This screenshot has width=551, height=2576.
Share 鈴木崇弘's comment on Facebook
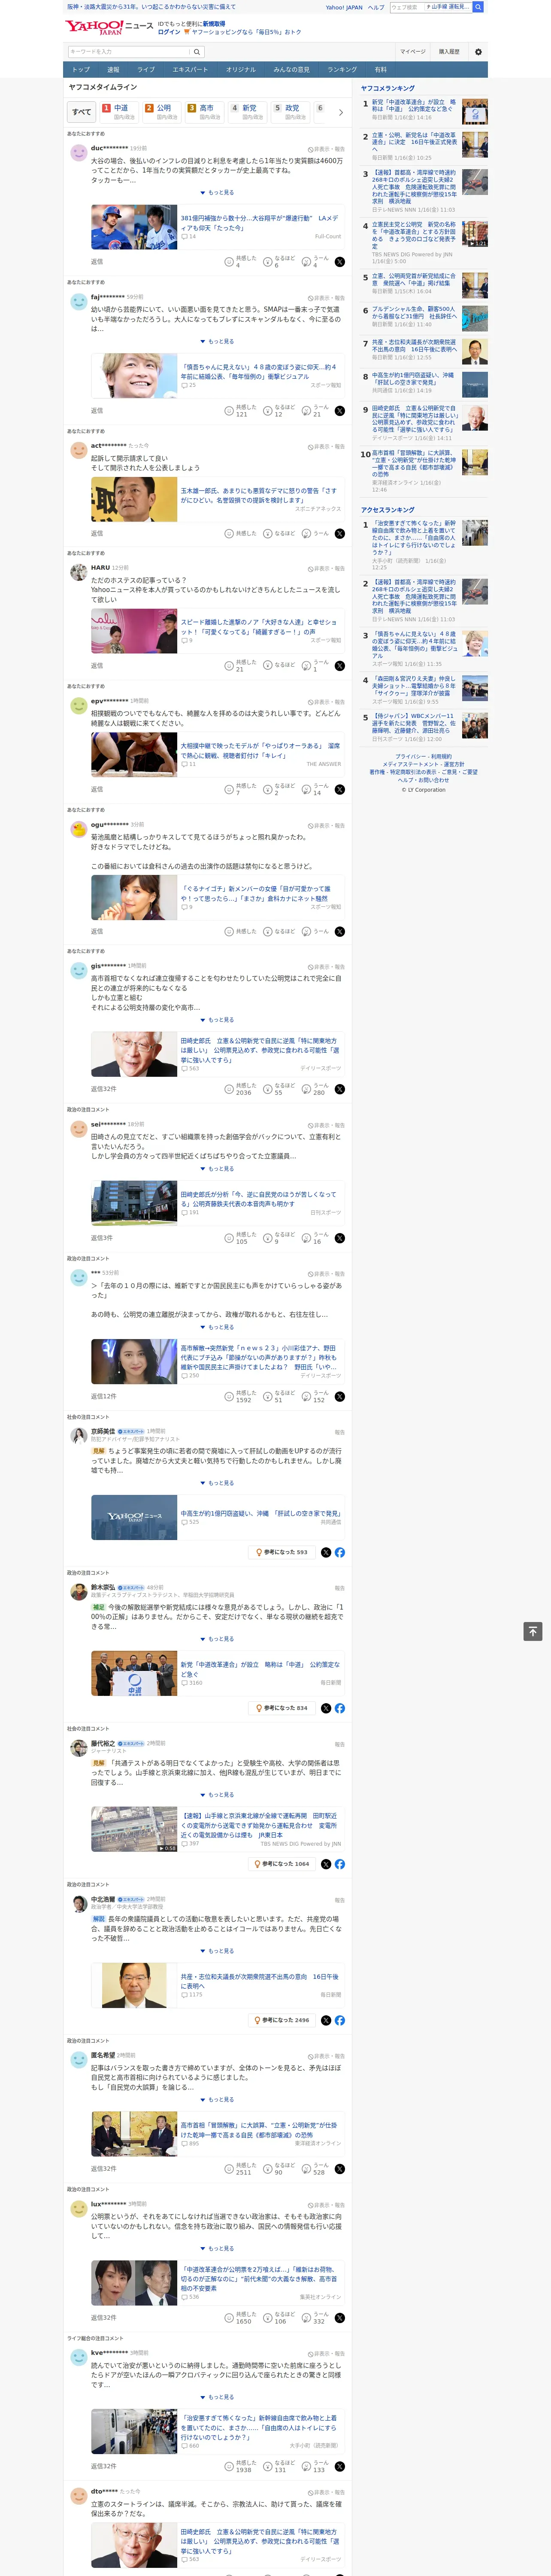pos(340,1708)
